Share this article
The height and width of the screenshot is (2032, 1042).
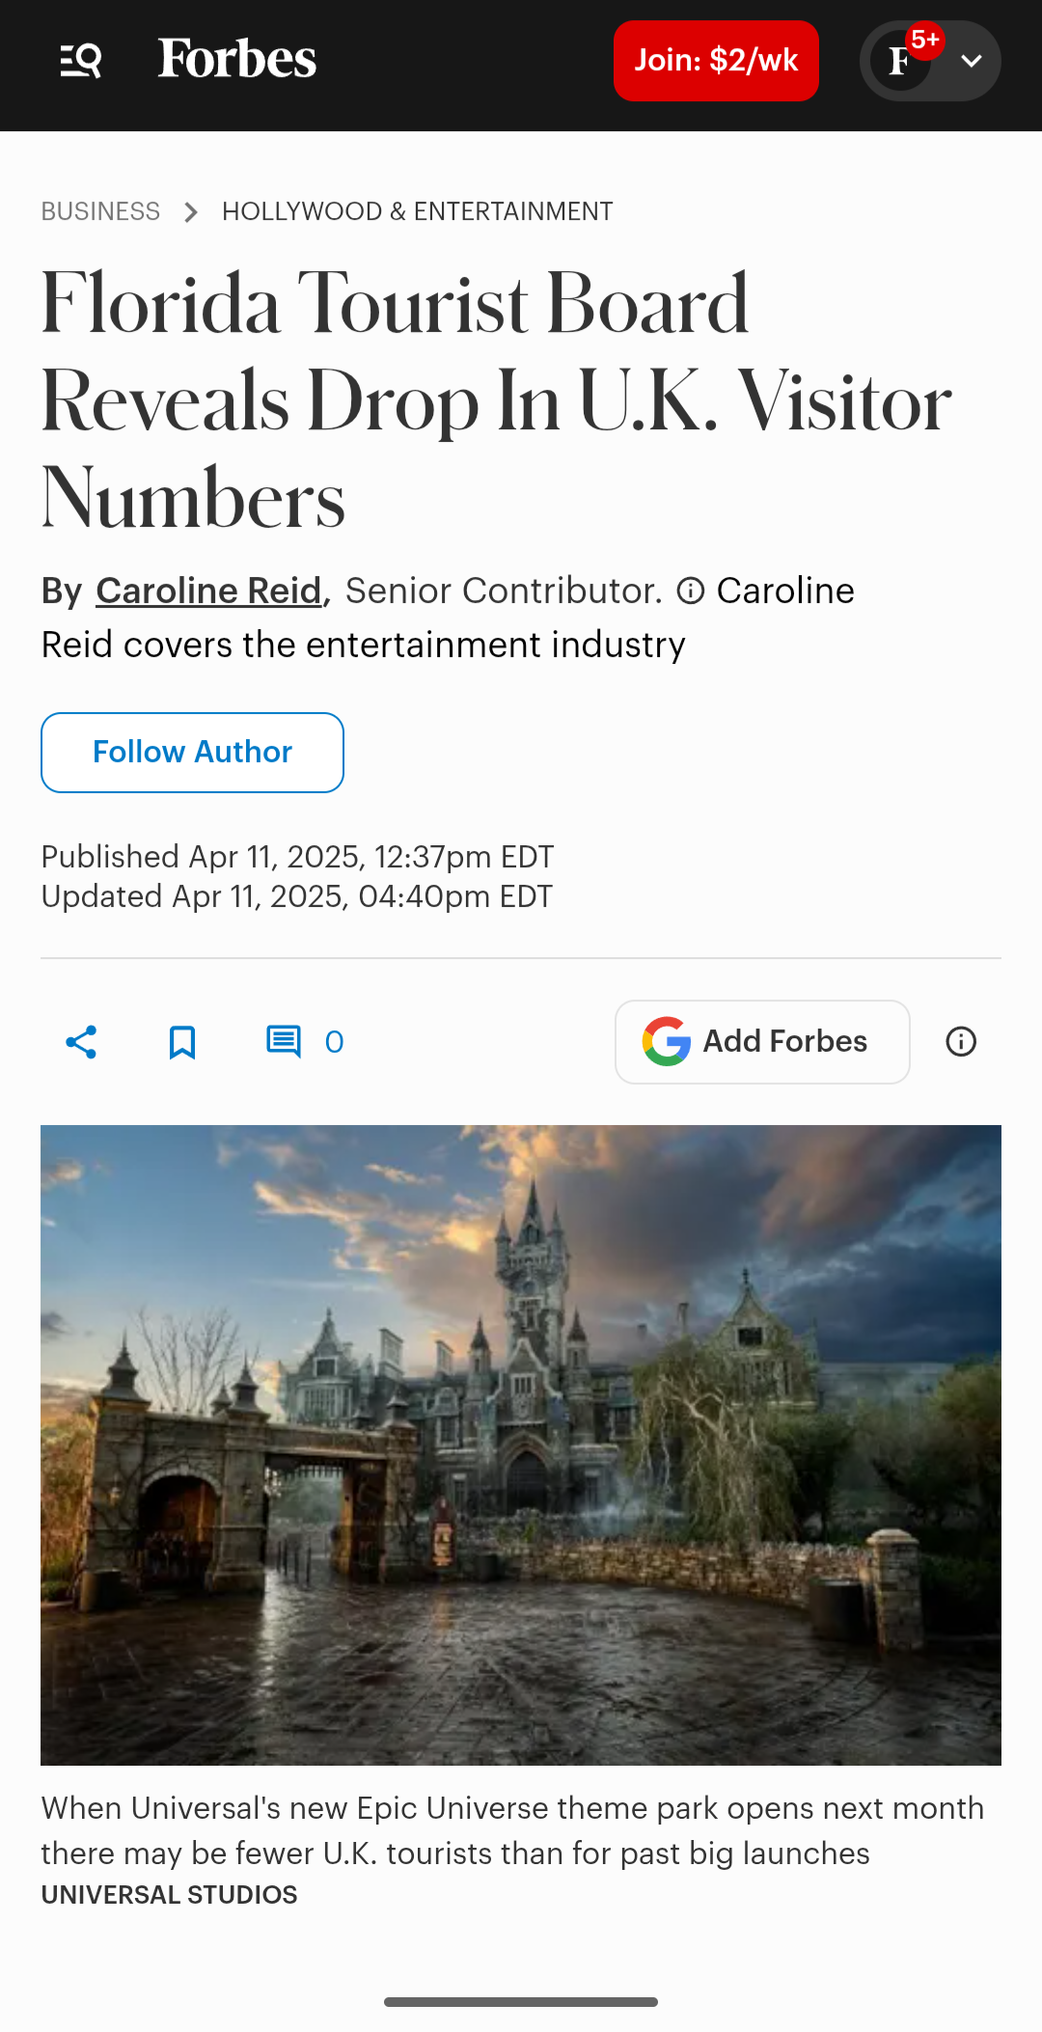click(x=81, y=1042)
